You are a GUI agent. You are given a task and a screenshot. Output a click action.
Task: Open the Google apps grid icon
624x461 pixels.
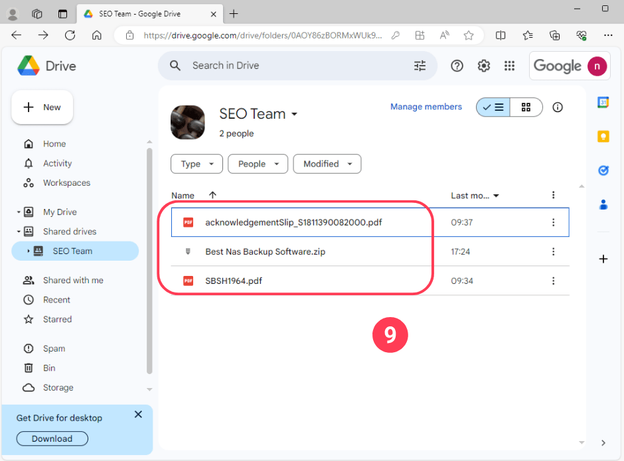pyautogui.click(x=510, y=66)
